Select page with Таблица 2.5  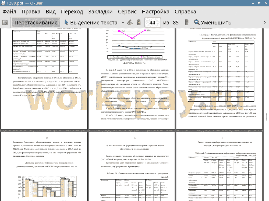pyautogui.click(x=220, y=78)
